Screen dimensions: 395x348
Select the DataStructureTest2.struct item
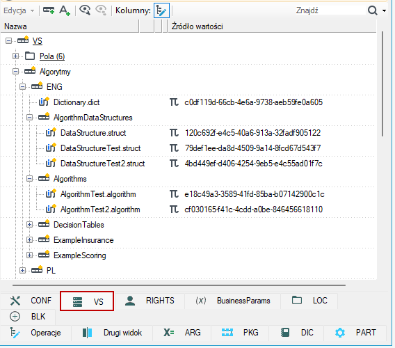pyautogui.click(x=102, y=164)
